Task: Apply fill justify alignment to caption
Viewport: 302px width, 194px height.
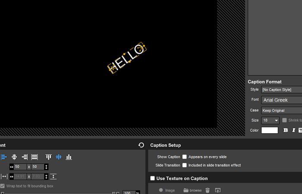Action: tap(35, 157)
